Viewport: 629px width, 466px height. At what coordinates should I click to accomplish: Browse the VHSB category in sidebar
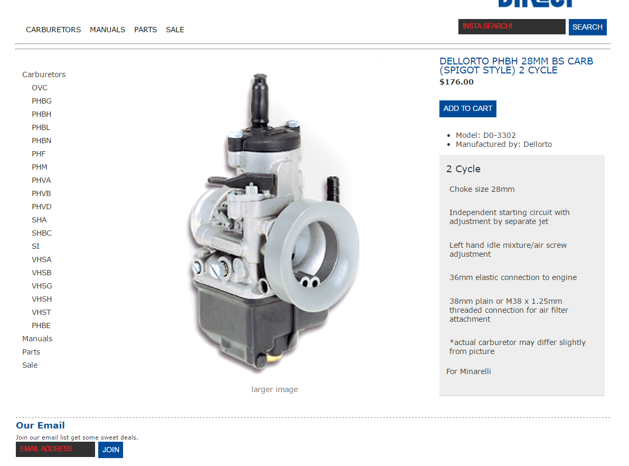coord(42,273)
